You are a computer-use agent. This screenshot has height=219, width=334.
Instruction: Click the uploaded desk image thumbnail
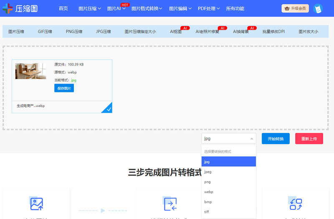click(31, 71)
